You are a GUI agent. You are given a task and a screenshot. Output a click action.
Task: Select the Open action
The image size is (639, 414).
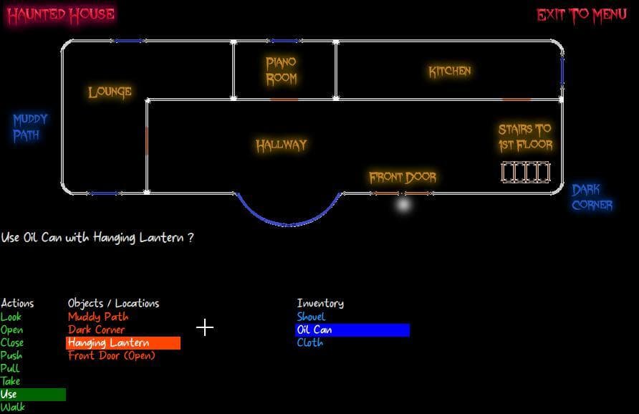(x=11, y=329)
